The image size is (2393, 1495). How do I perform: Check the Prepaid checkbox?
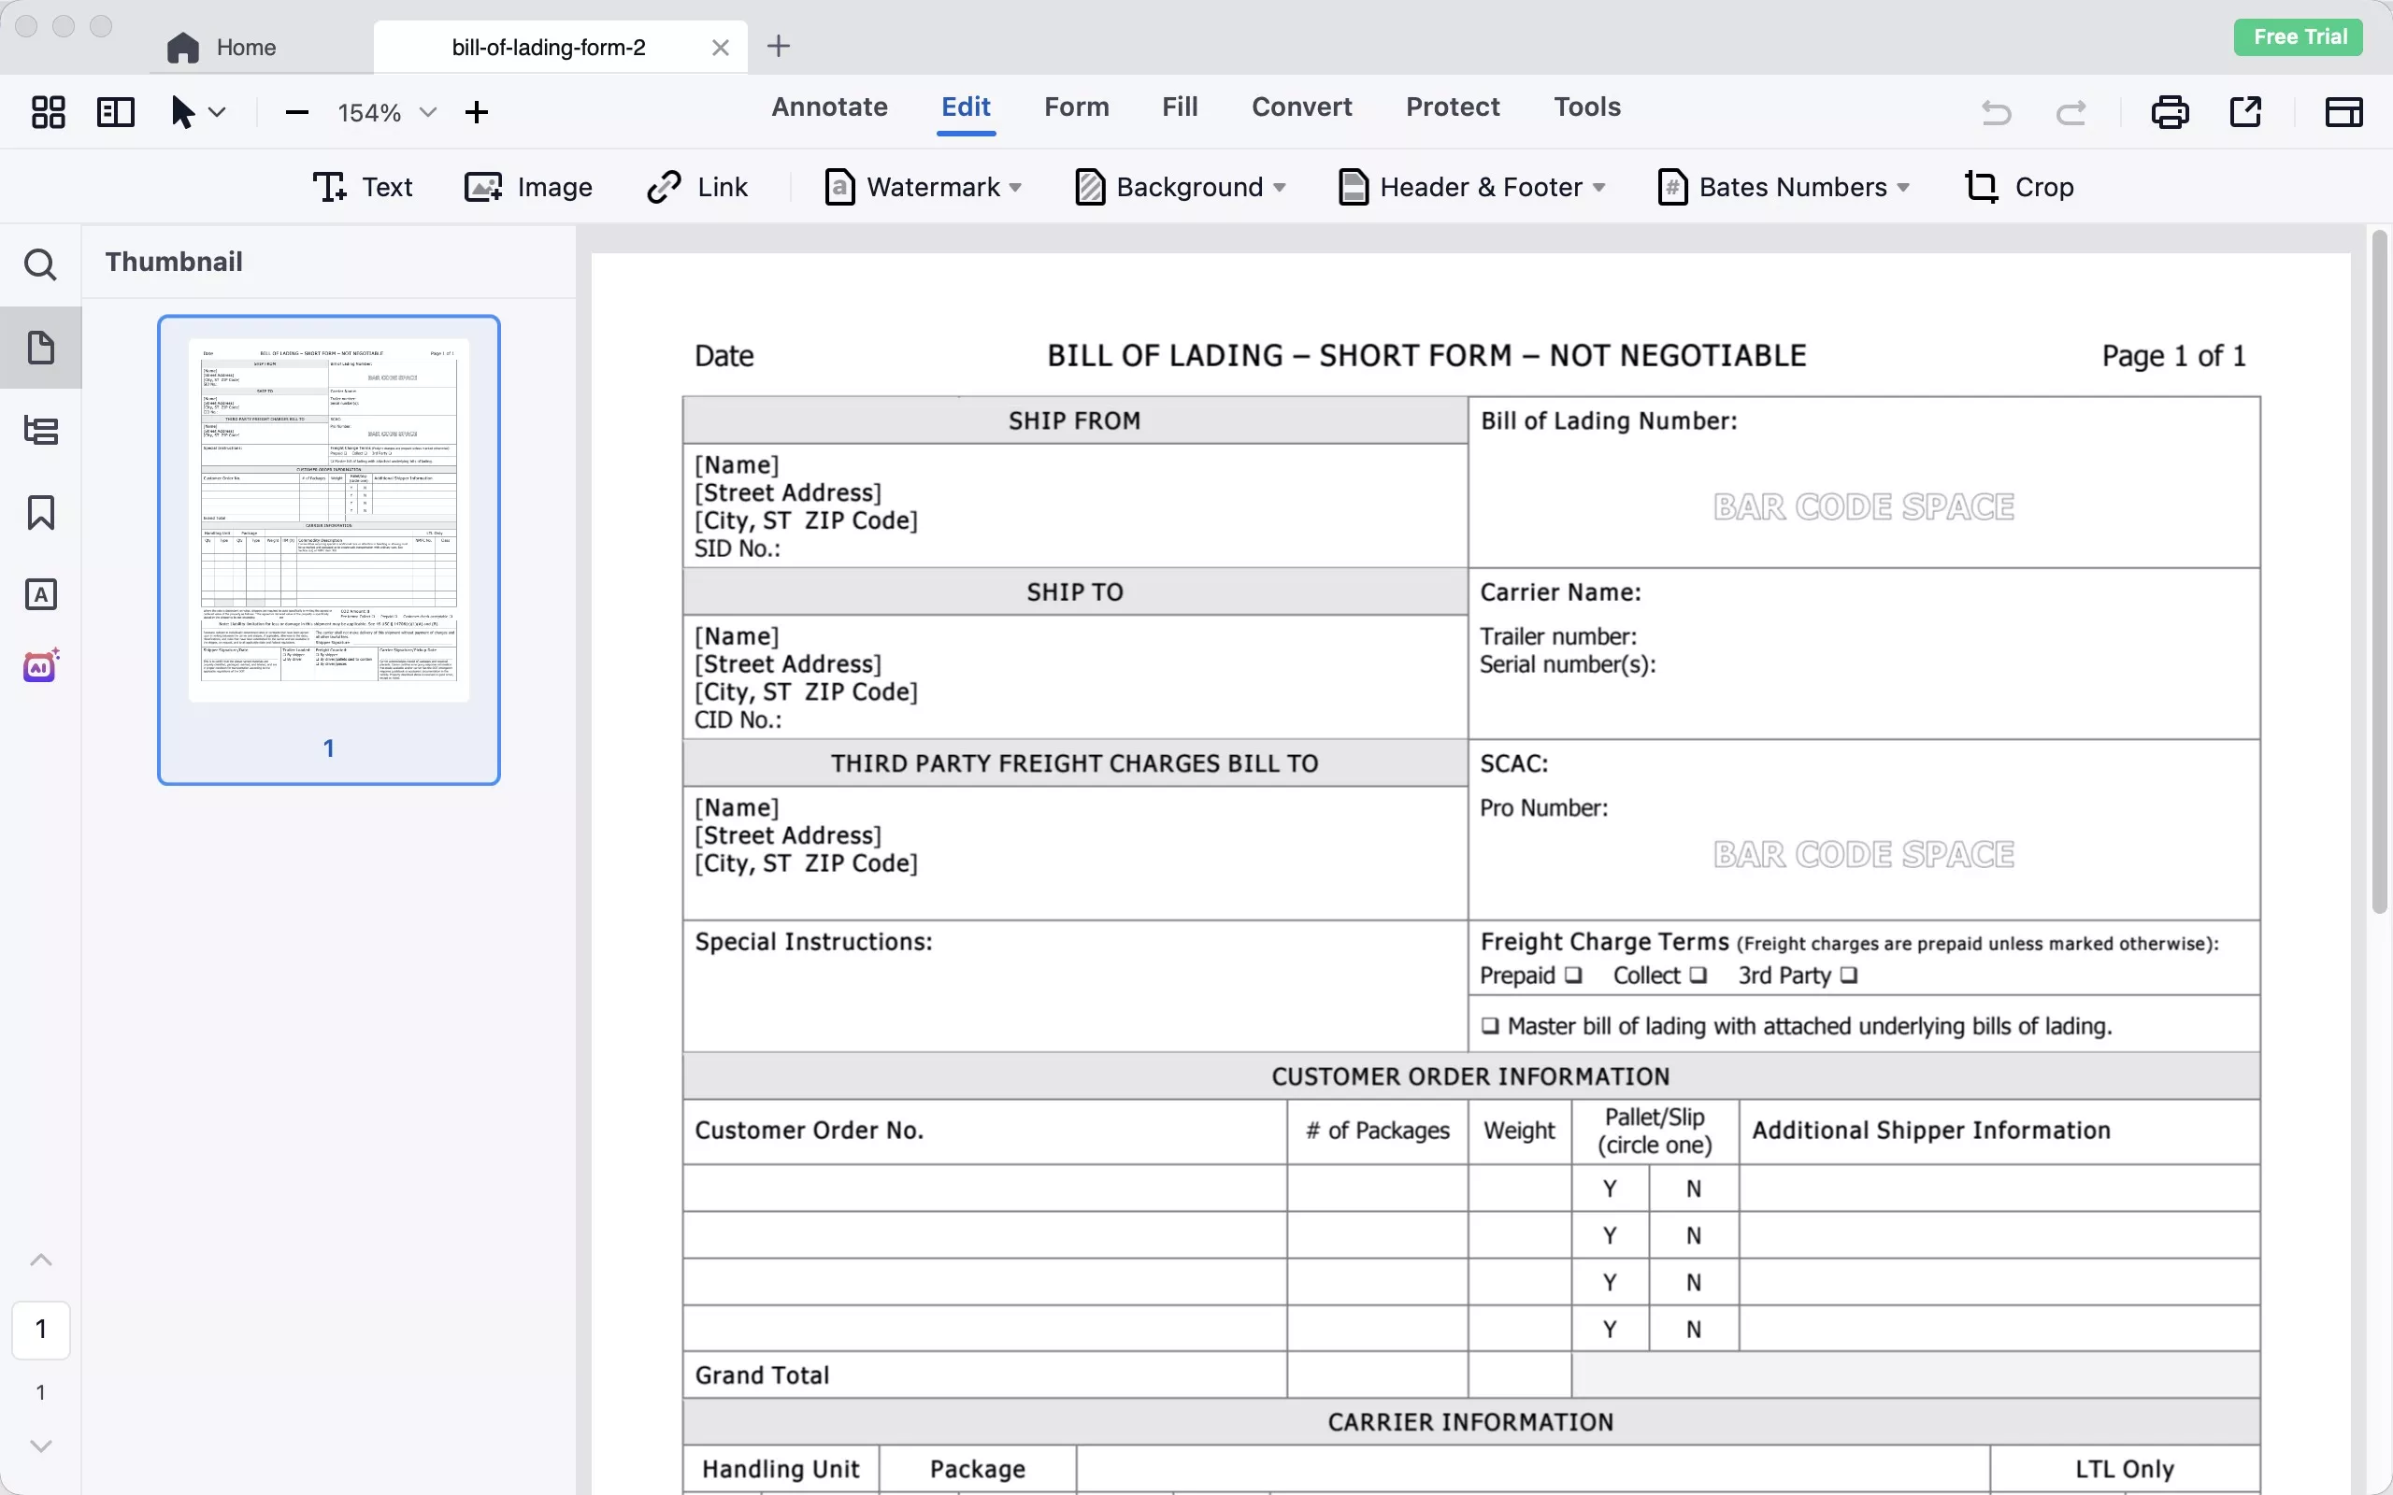pos(1572,975)
